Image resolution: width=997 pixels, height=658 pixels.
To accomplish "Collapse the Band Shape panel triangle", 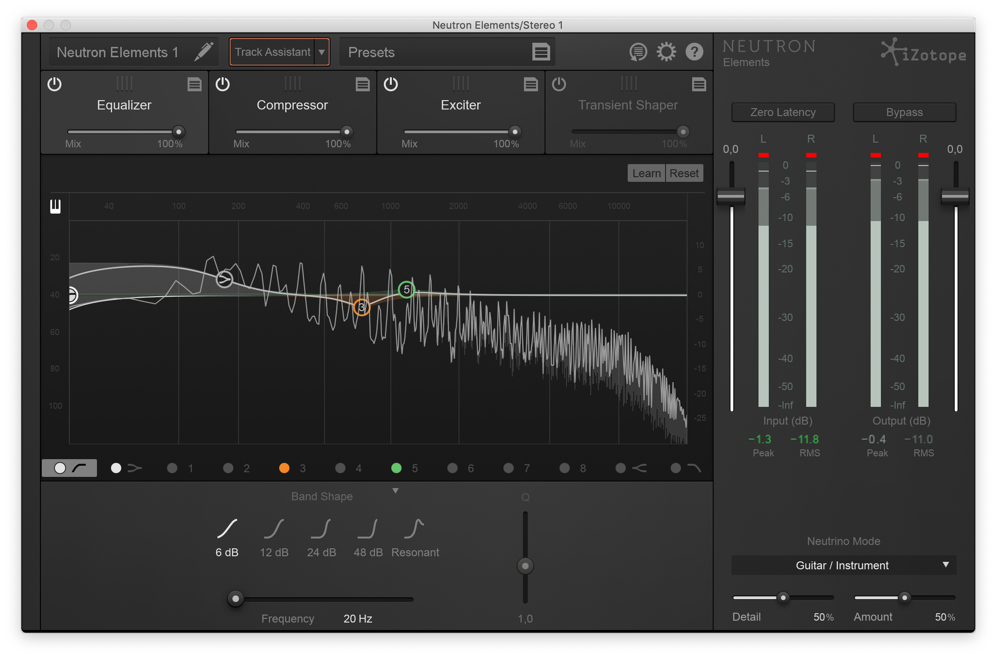I will (x=395, y=491).
